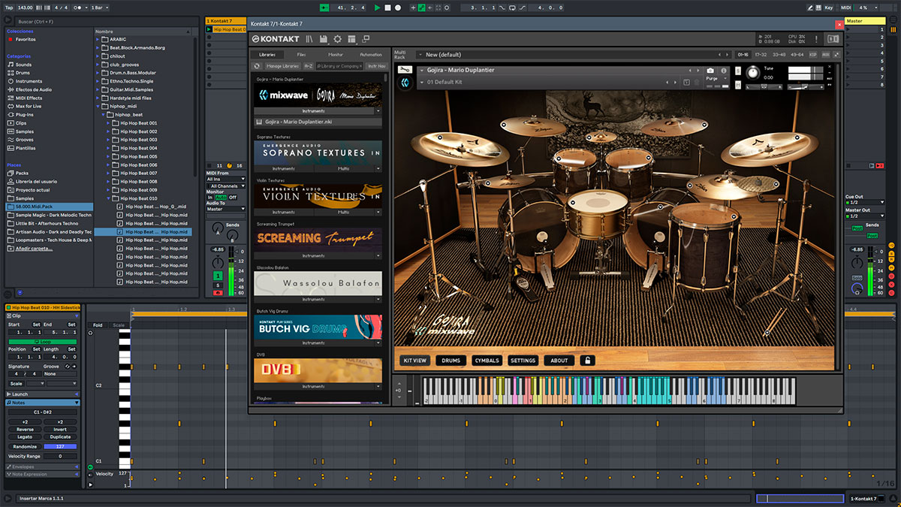The width and height of the screenshot is (901, 507).
Task: Click Kontakt minimized view icon
Action: [x=366, y=38]
